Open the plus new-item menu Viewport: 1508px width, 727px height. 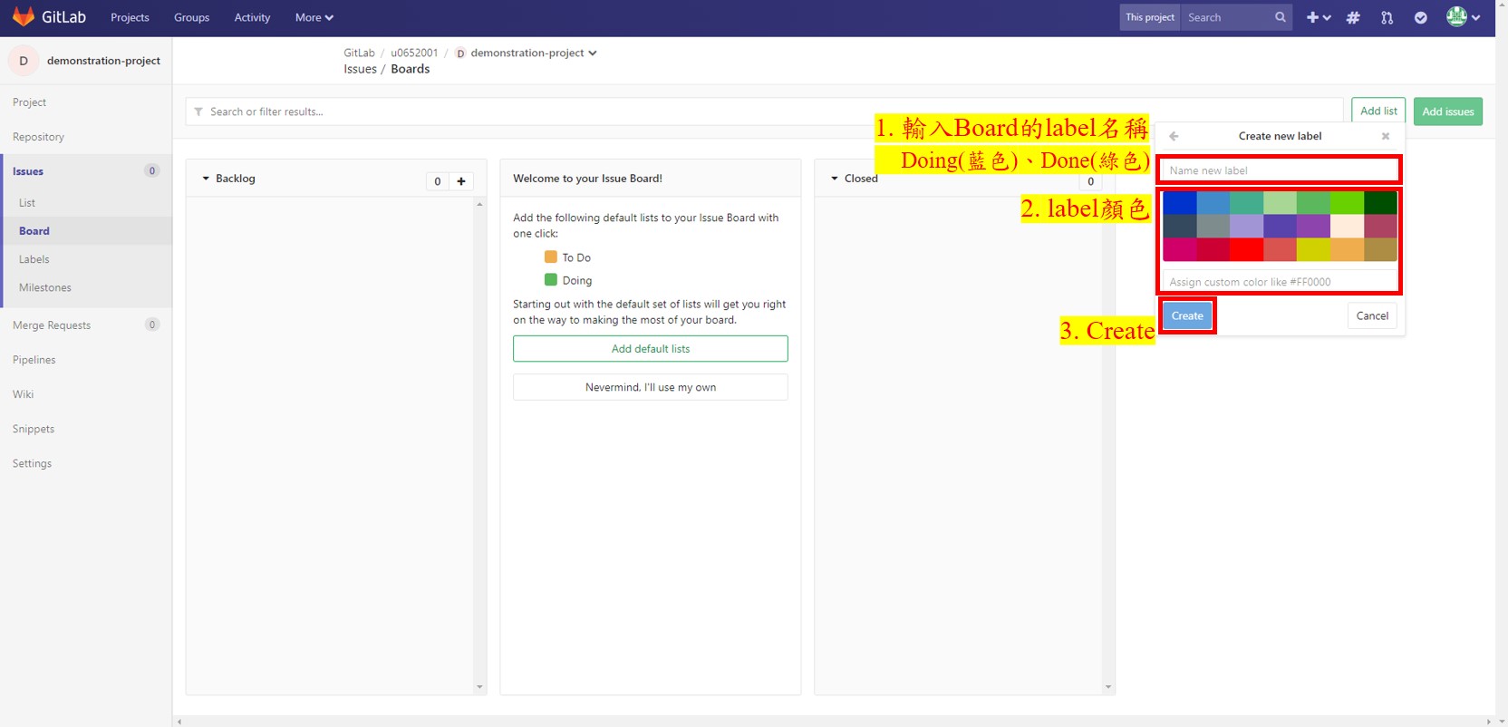1318,17
